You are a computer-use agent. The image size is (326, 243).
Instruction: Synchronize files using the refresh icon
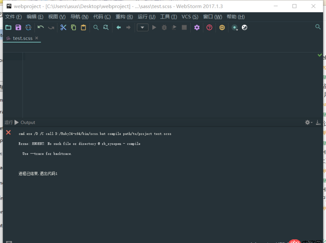tap(28, 27)
